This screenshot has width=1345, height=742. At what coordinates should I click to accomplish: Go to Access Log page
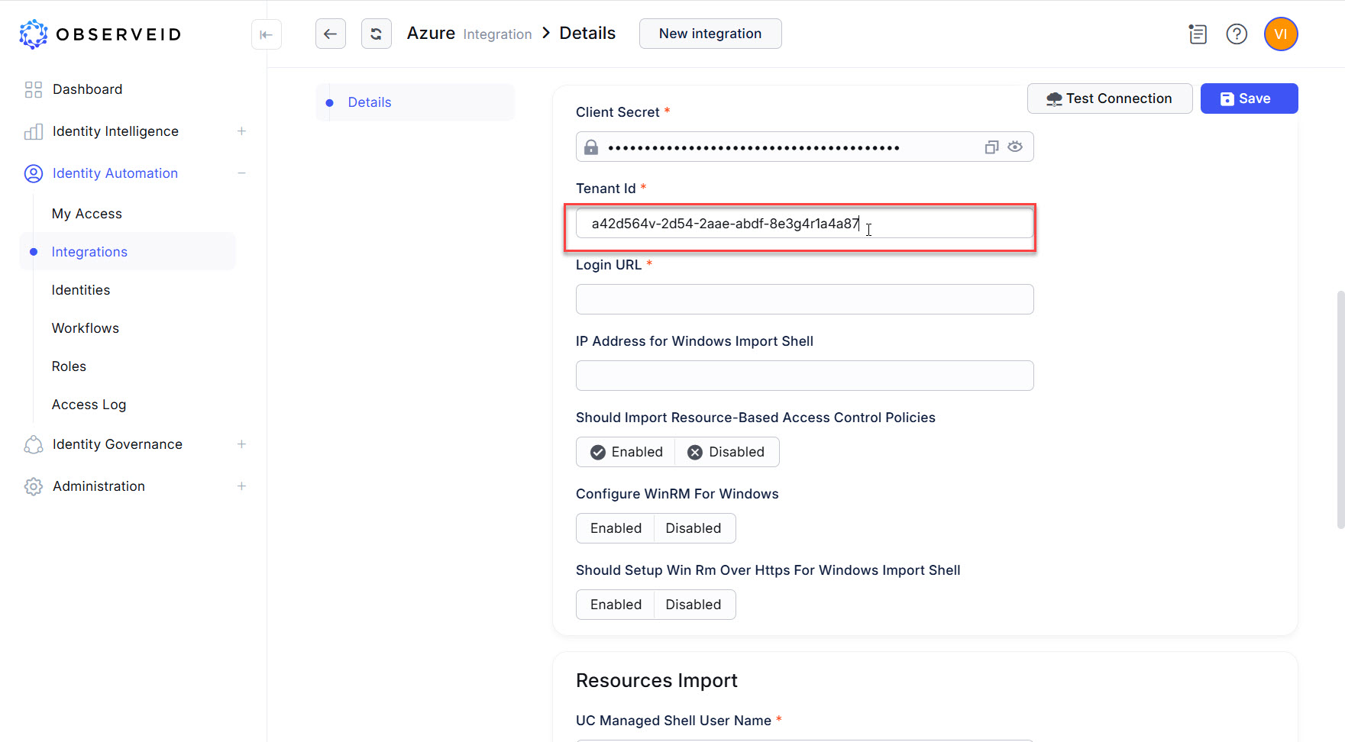[89, 405]
